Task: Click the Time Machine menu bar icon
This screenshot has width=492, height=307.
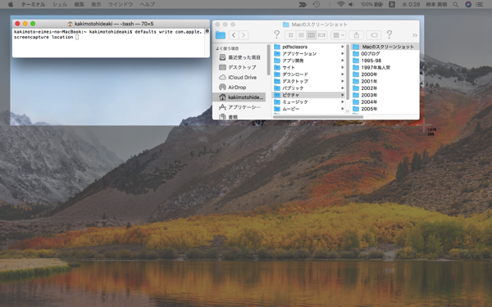Action: coord(316,4)
